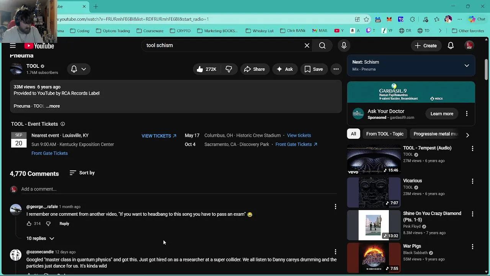Open the YouTube notifications bell
Screen dimensions: 490x276
pyautogui.click(x=451, y=46)
